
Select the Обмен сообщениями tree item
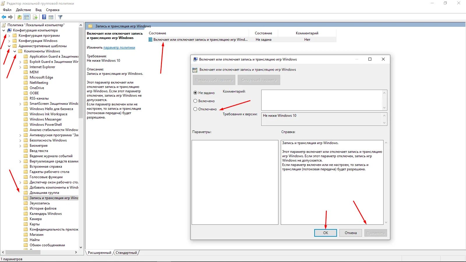(x=47, y=245)
